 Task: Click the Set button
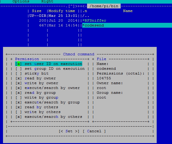pos(69,131)
